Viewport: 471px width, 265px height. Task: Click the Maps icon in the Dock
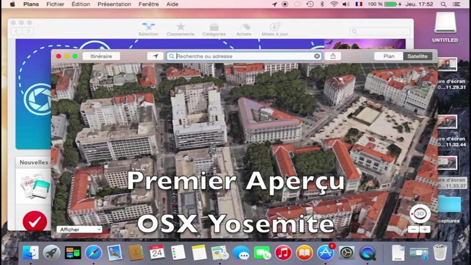220,252
